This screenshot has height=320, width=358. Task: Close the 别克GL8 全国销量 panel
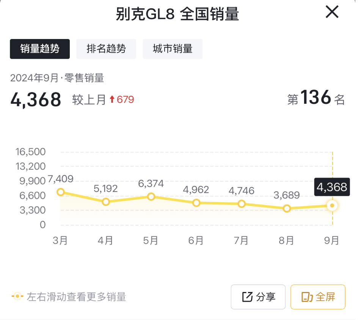[x=332, y=12]
